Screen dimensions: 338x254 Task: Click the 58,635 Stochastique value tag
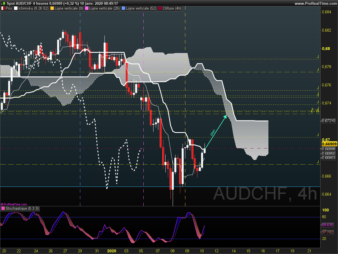[328, 225]
